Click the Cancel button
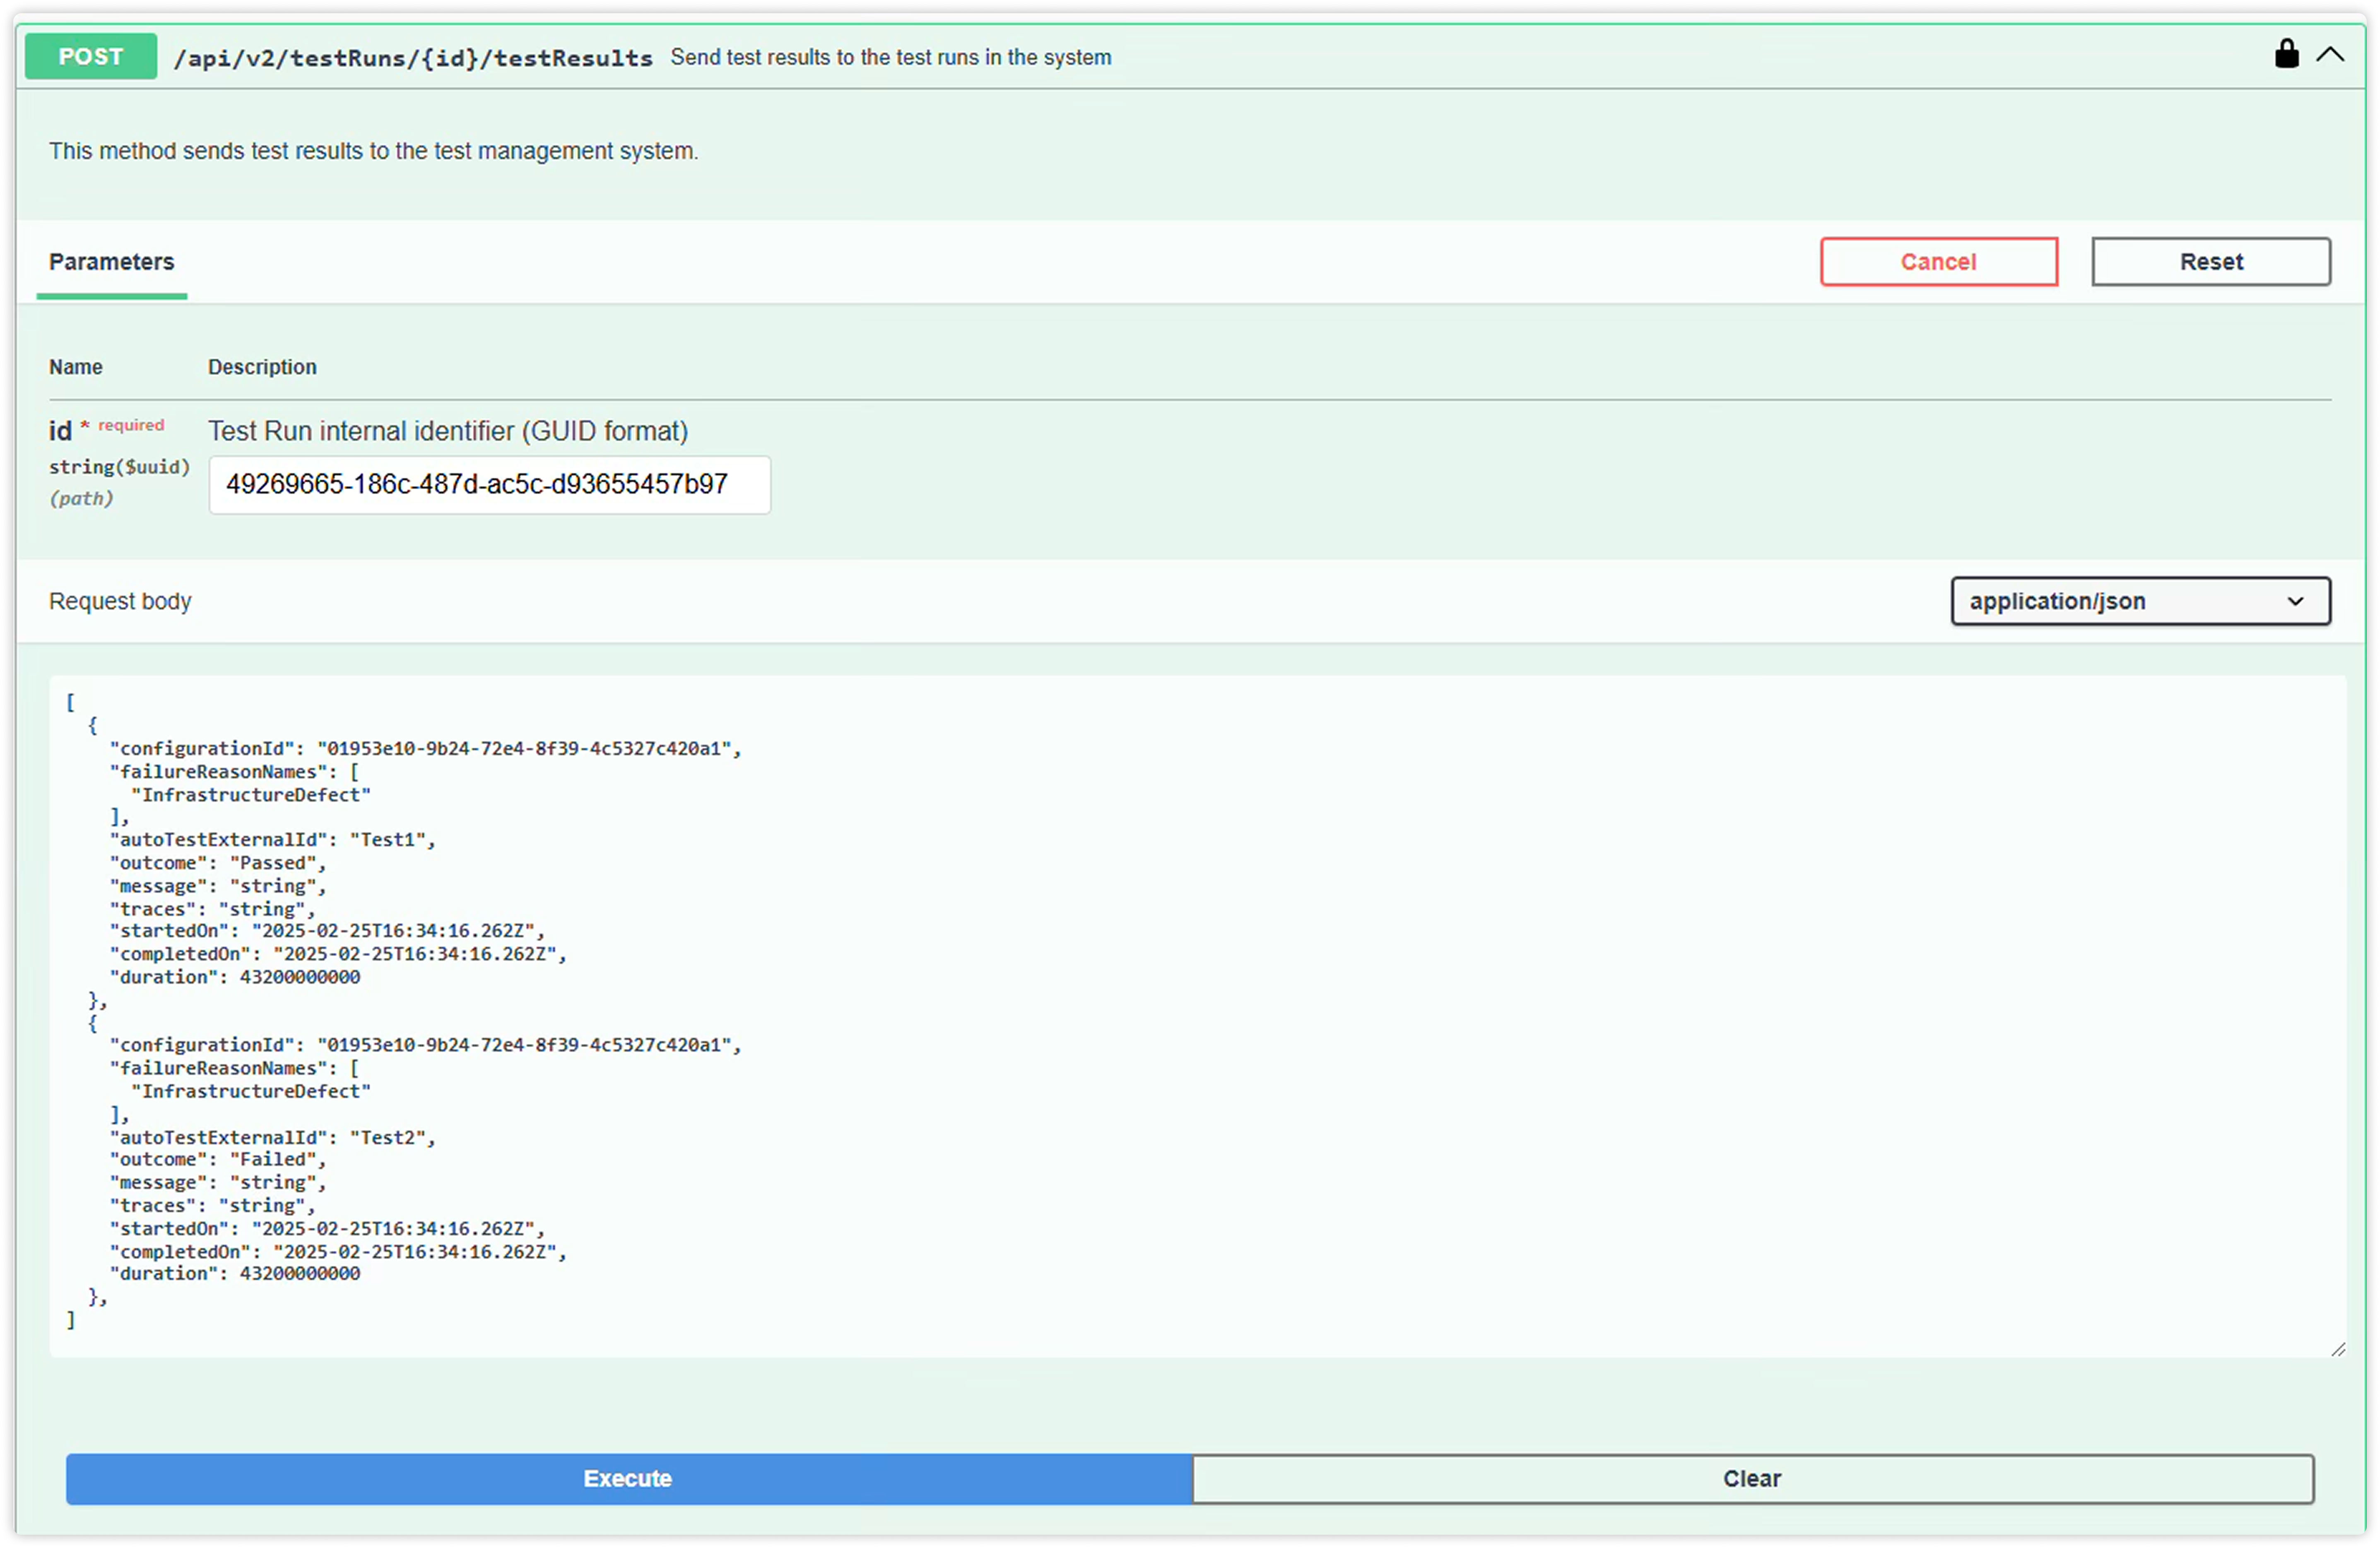Viewport: 2380px width, 1548px height. pyautogui.click(x=1938, y=262)
